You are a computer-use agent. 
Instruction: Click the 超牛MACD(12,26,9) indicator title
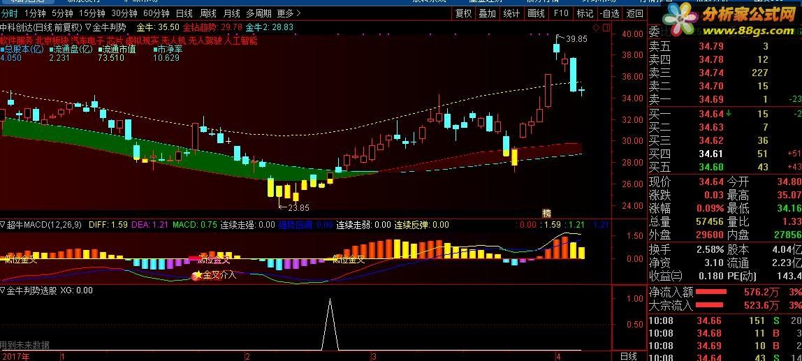pyautogui.click(x=43, y=224)
